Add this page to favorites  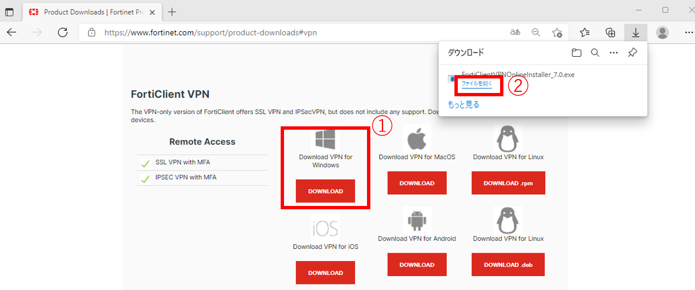point(557,32)
